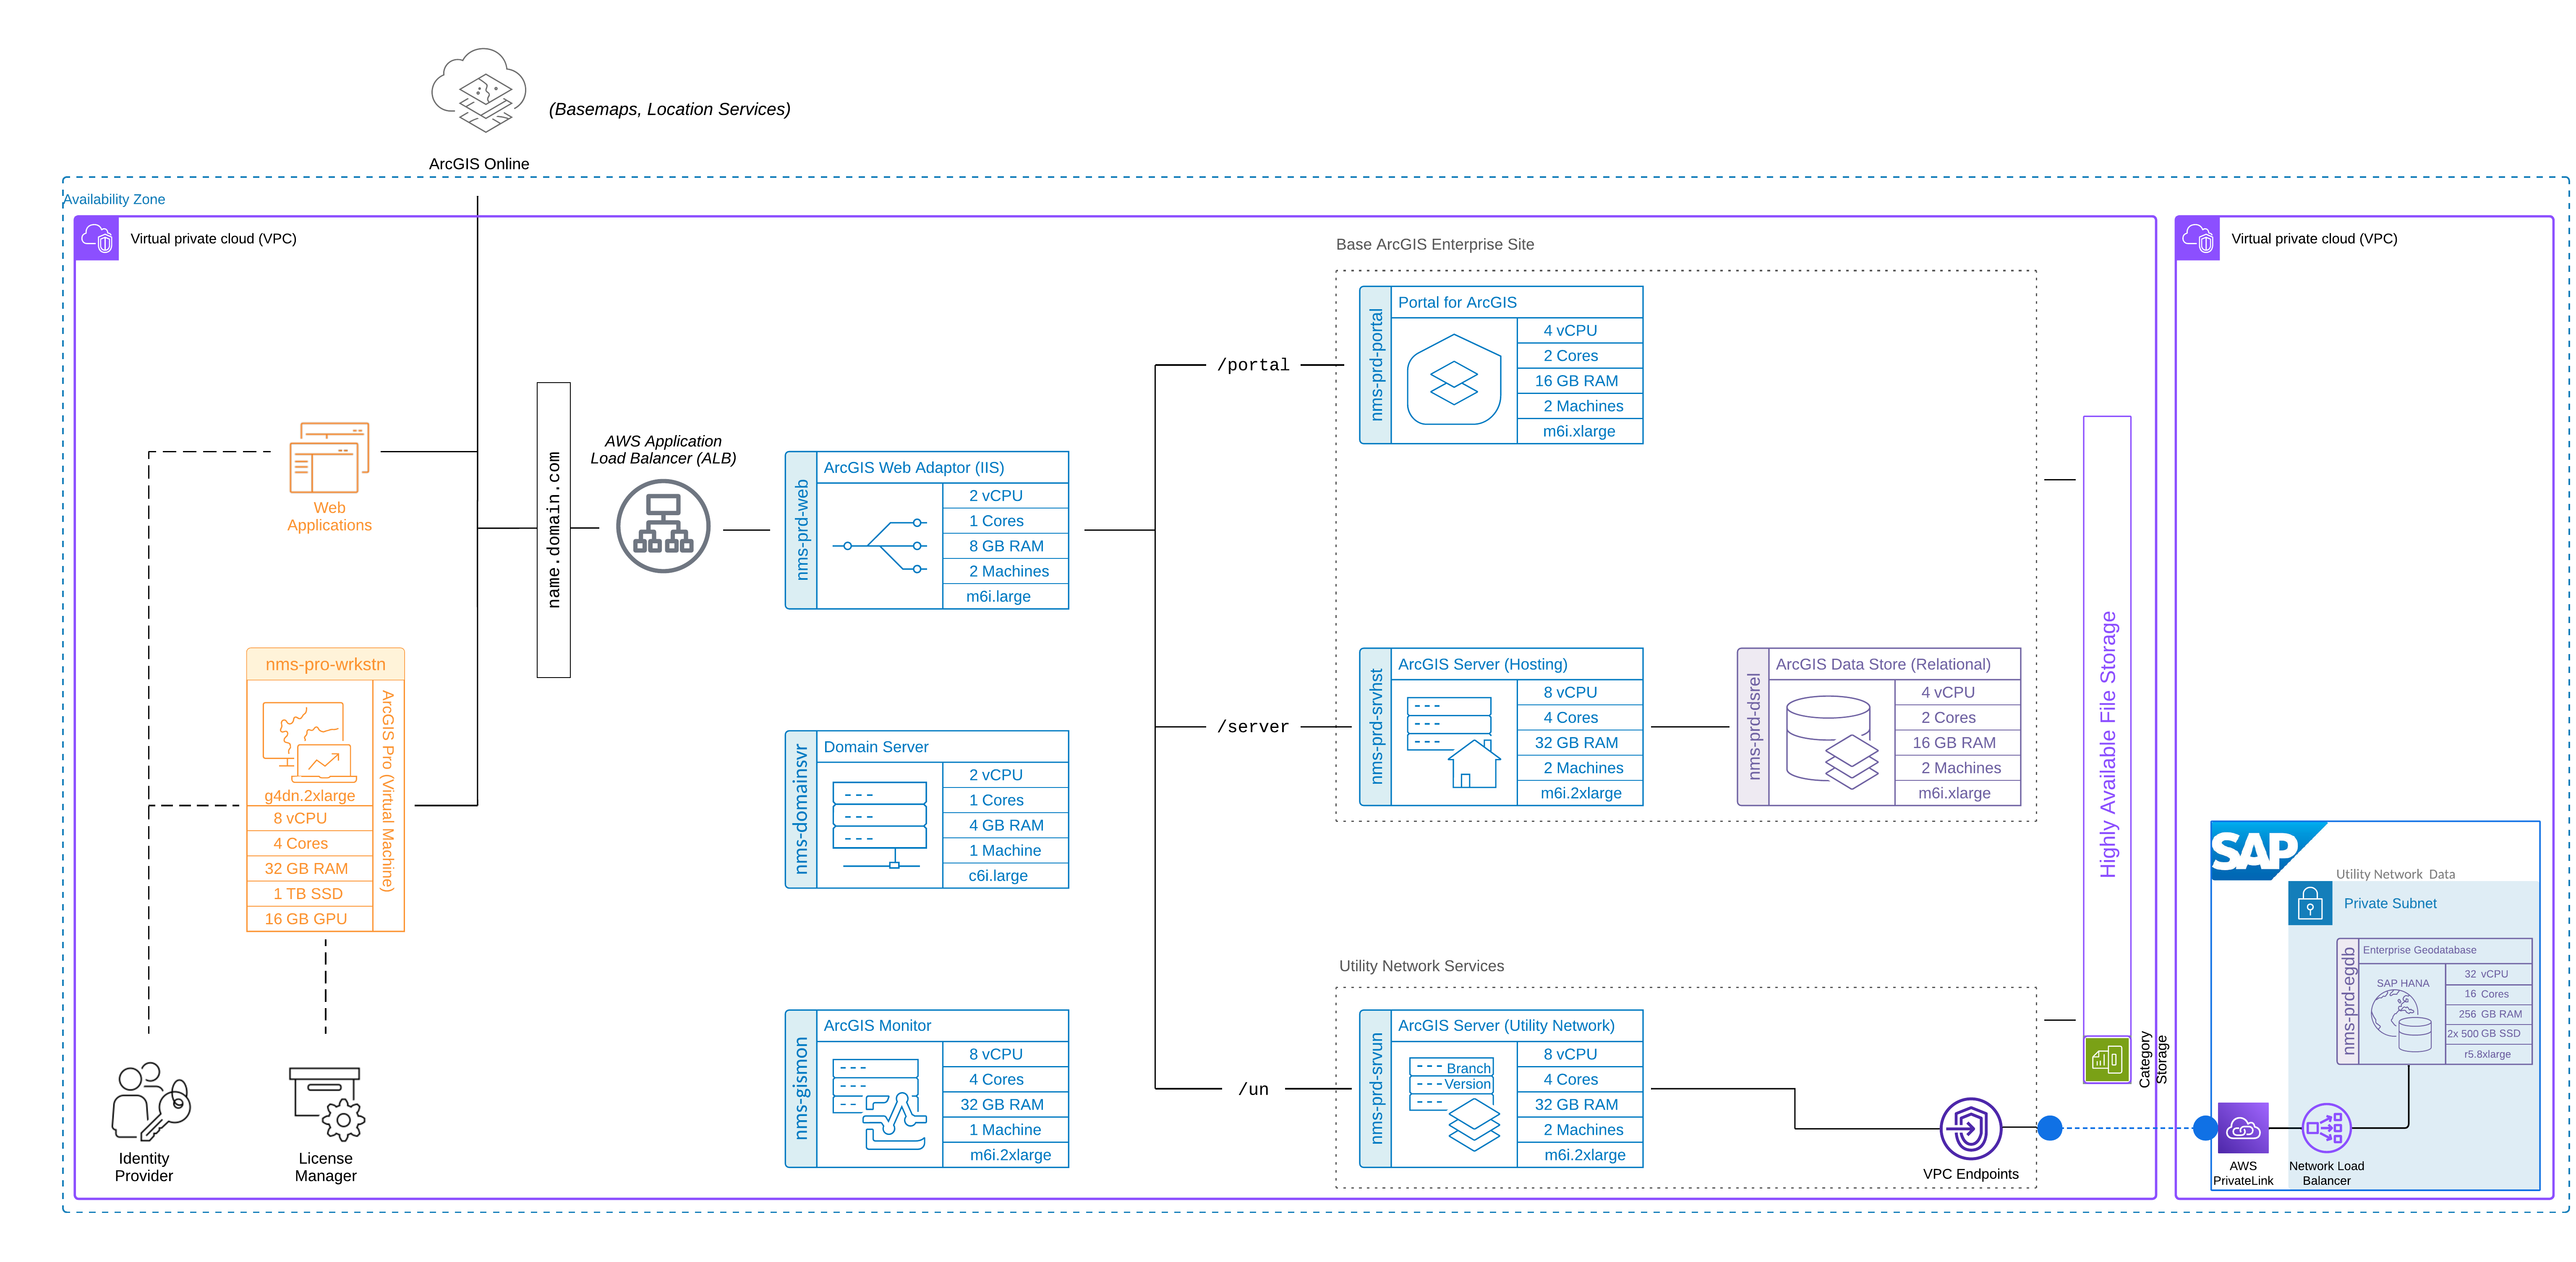This screenshot has width=2576, height=1262.
Task: Select the ArcGIS Web Adaptor routing icon
Action: pos(880,546)
